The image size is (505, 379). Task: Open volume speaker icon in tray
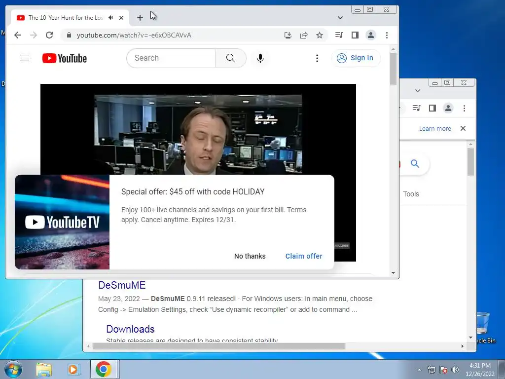pyautogui.click(x=455, y=370)
